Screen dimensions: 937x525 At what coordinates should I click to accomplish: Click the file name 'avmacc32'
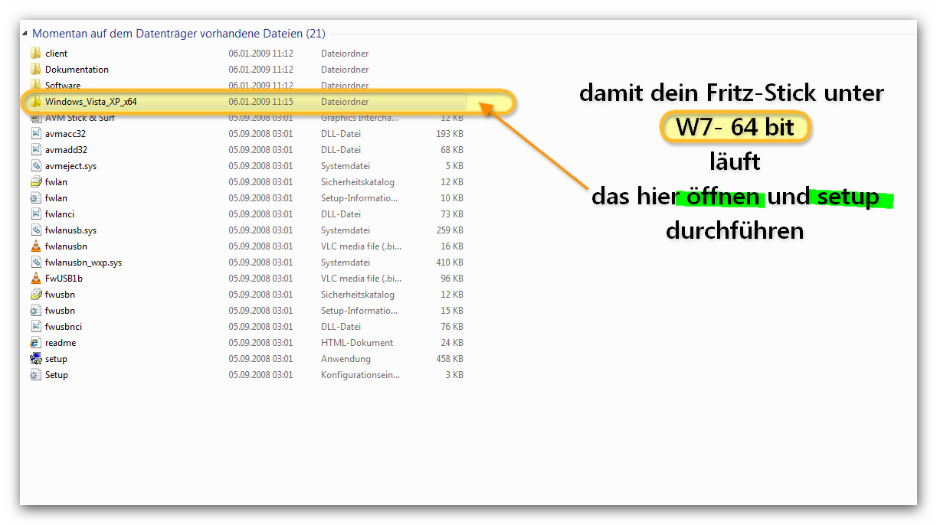[65, 134]
